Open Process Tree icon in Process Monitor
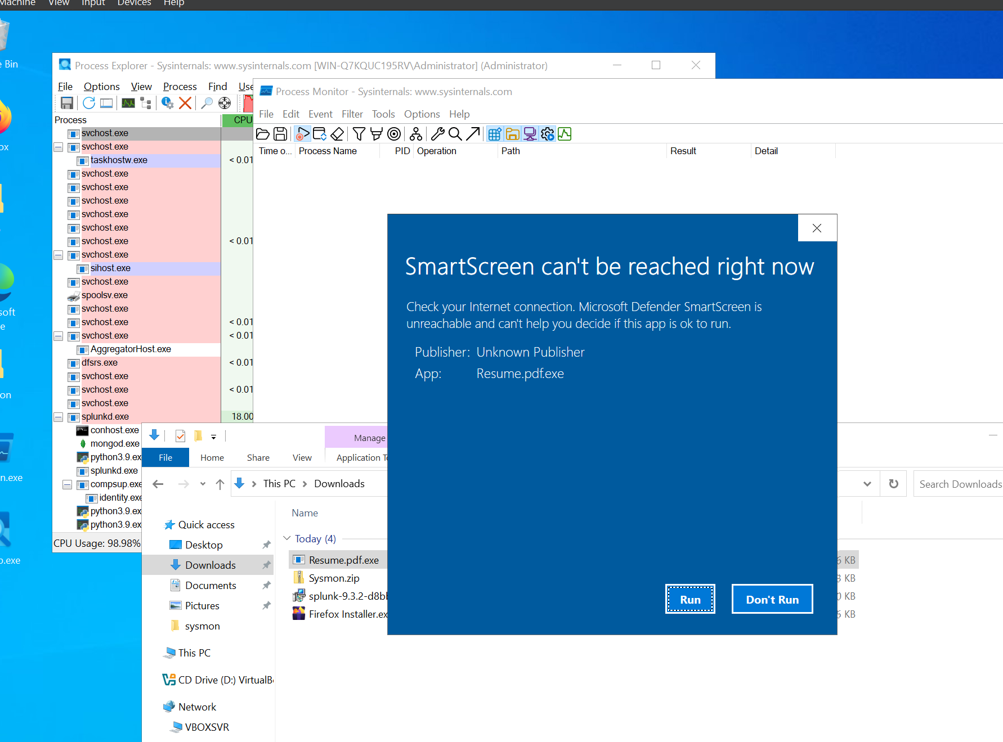This screenshot has height=742, width=1003. pos(416,134)
